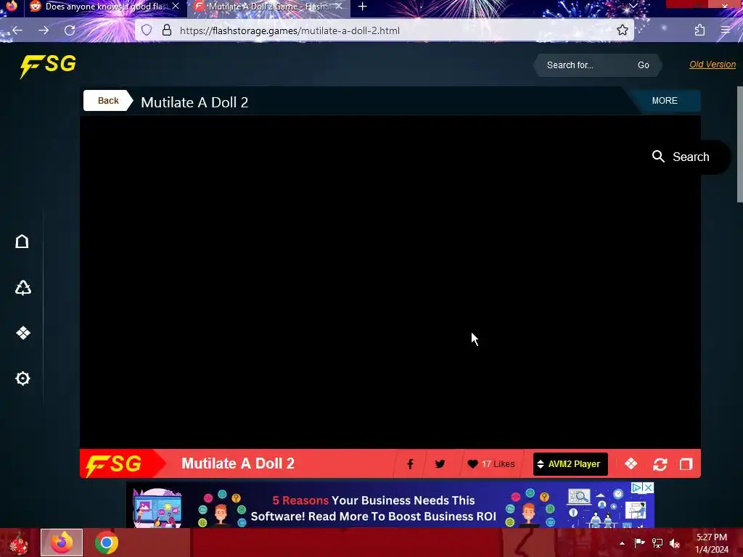Open the settings gear in left sidebar
This screenshot has height=557, width=743.
coord(22,378)
